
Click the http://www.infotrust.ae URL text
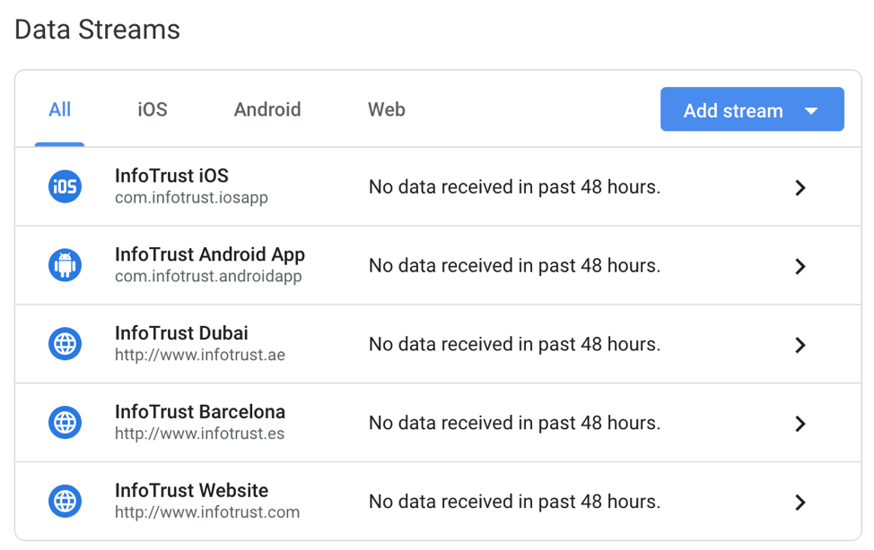[200, 356]
